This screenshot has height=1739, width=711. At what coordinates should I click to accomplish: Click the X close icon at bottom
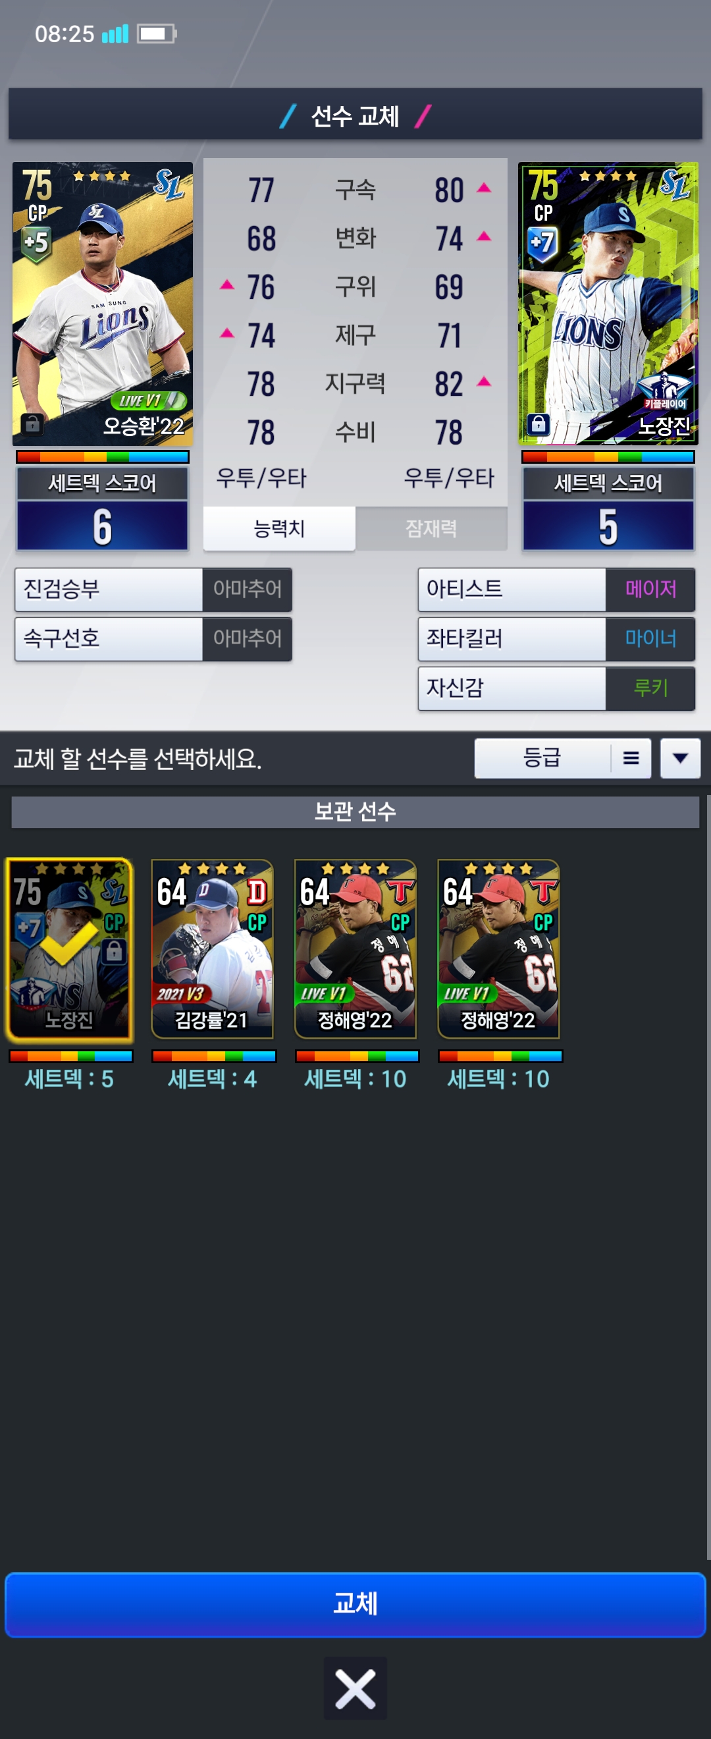point(355,1688)
